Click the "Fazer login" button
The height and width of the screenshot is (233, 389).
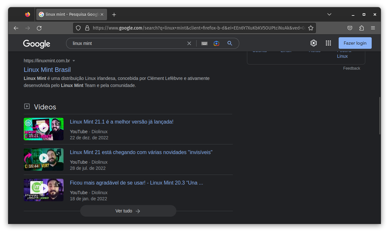[355, 43]
